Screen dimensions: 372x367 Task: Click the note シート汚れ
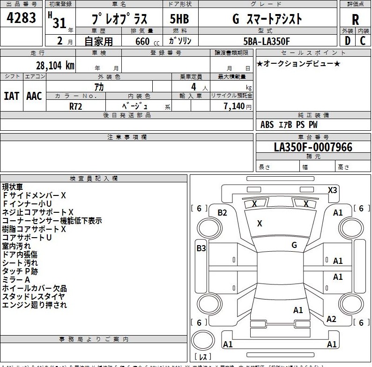(20, 263)
